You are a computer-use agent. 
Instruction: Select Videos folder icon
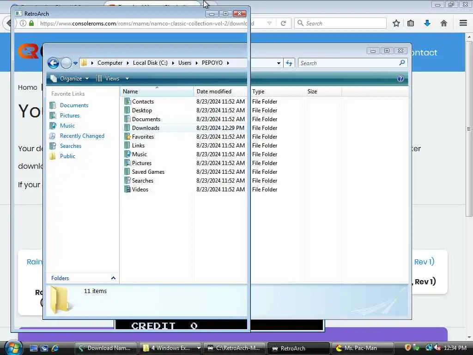pos(127,189)
